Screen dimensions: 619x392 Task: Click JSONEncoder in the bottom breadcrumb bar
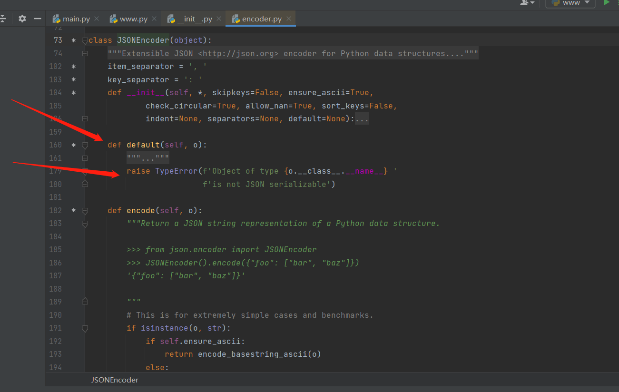pyautogui.click(x=115, y=380)
